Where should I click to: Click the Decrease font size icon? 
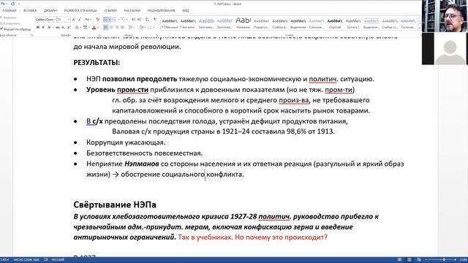79,20
